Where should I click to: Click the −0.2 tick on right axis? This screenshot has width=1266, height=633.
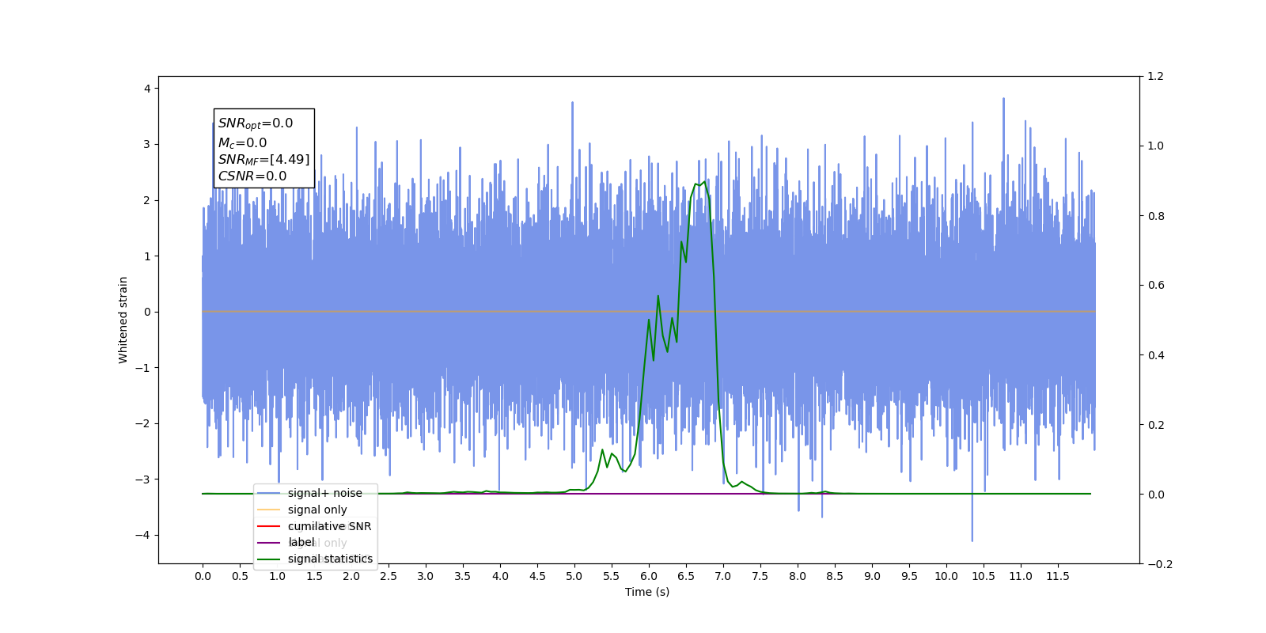(1159, 564)
